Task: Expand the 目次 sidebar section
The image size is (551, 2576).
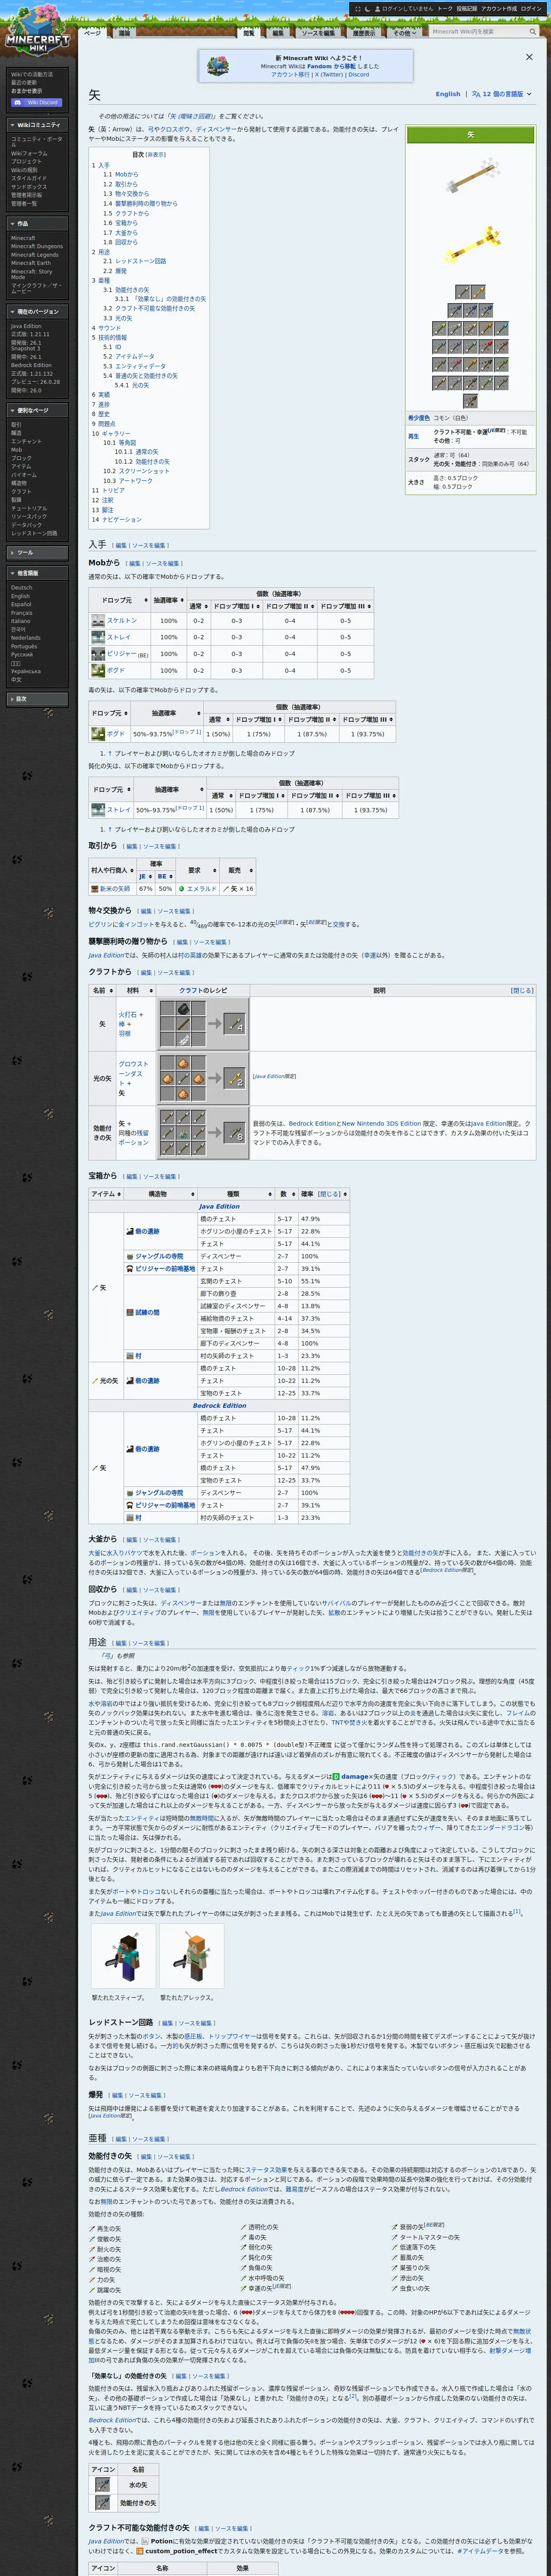Action: click(x=38, y=699)
